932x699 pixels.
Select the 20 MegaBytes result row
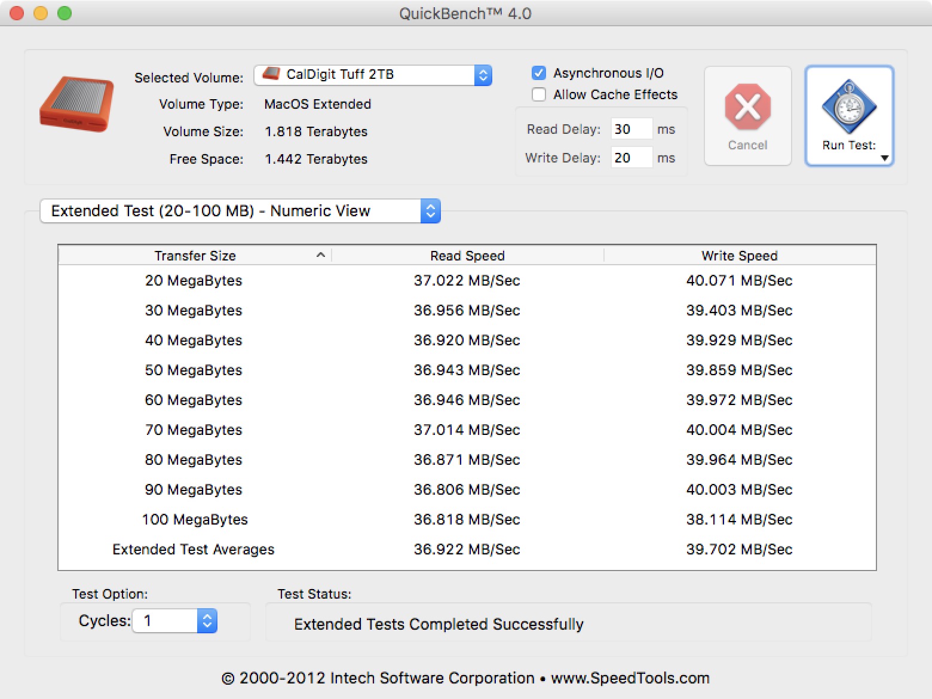pyautogui.click(x=467, y=280)
